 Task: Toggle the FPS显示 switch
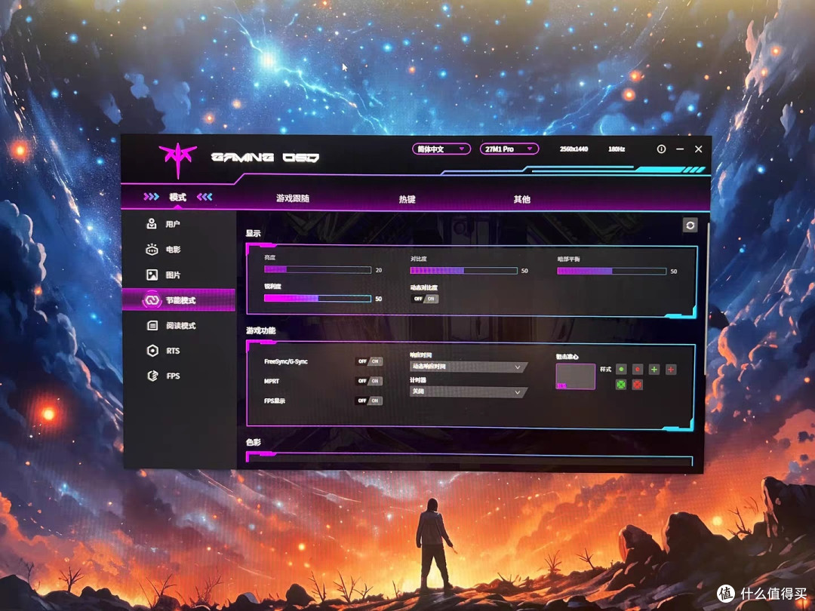pyautogui.click(x=369, y=401)
